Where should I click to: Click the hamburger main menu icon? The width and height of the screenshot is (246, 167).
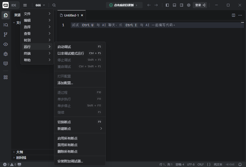click(25, 5)
